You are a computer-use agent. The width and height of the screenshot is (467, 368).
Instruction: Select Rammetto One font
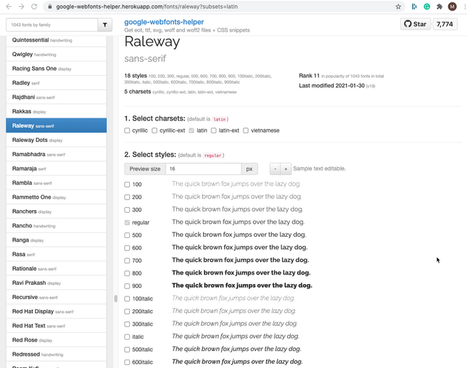tap(56, 198)
